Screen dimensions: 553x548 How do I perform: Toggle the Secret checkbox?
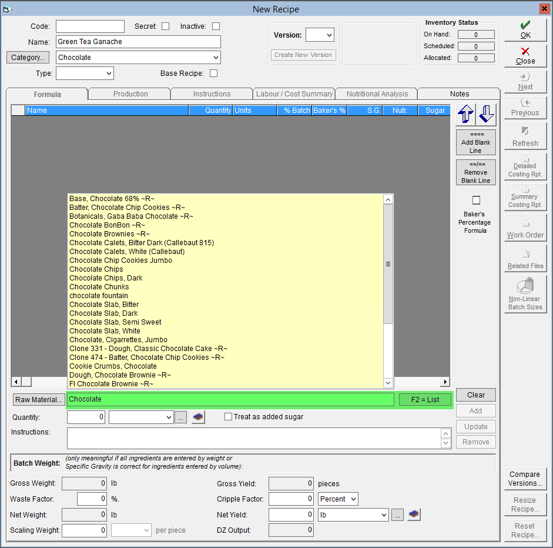(x=165, y=26)
